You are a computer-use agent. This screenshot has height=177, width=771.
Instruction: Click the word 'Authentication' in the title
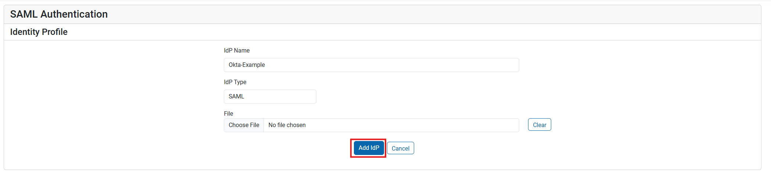pos(74,14)
